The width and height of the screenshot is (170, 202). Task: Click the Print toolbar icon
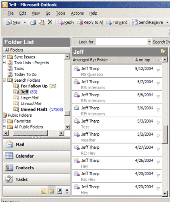33,22
